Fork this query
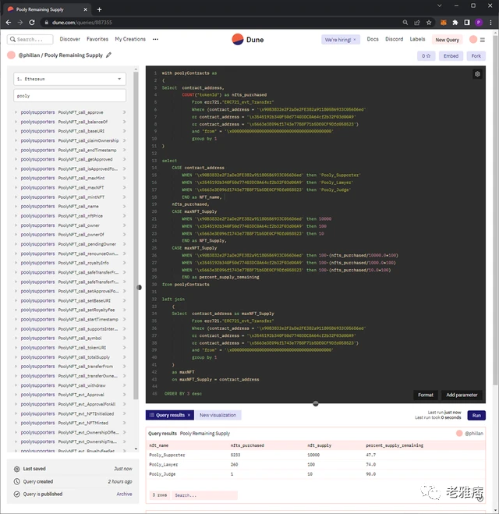 (x=476, y=56)
